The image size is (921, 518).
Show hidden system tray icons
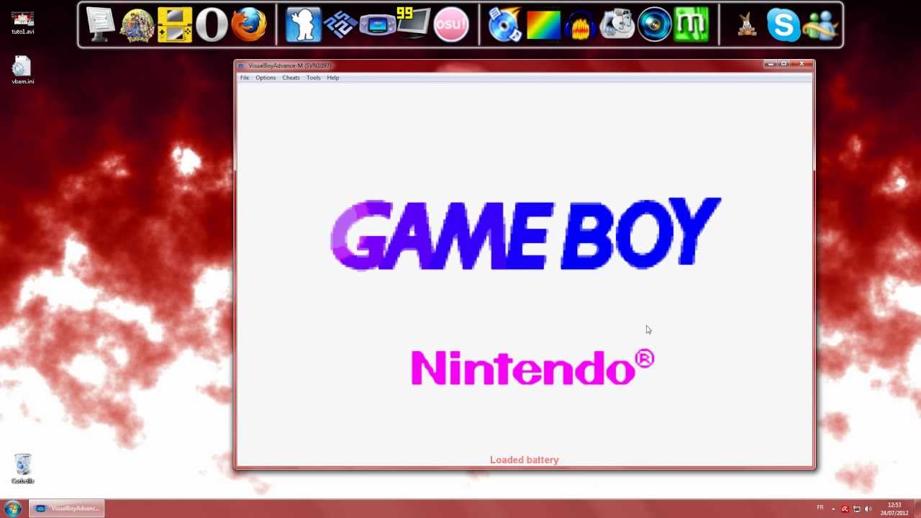click(833, 509)
